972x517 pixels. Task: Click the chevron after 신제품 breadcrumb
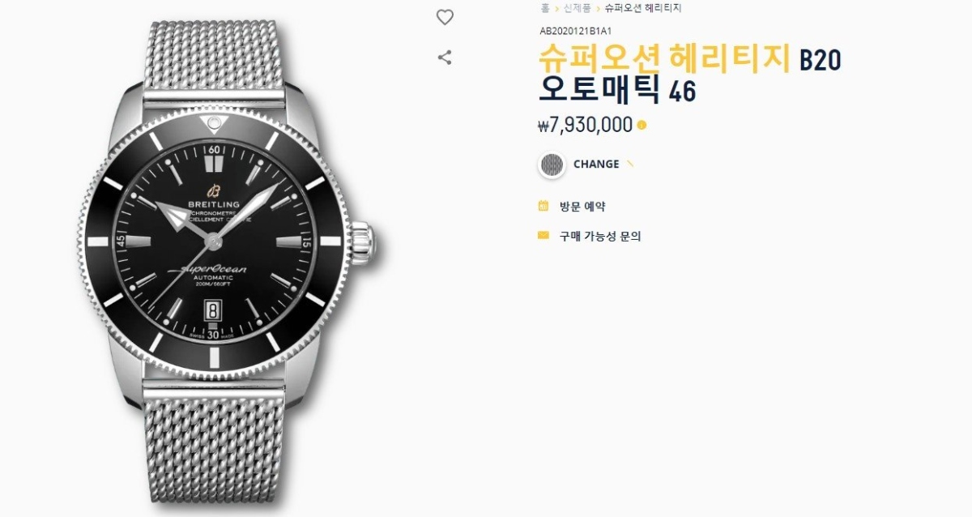(x=598, y=8)
